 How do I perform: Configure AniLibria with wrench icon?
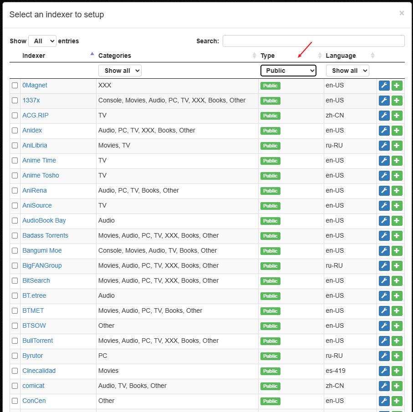pyautogui.click(x=384, y=146)
